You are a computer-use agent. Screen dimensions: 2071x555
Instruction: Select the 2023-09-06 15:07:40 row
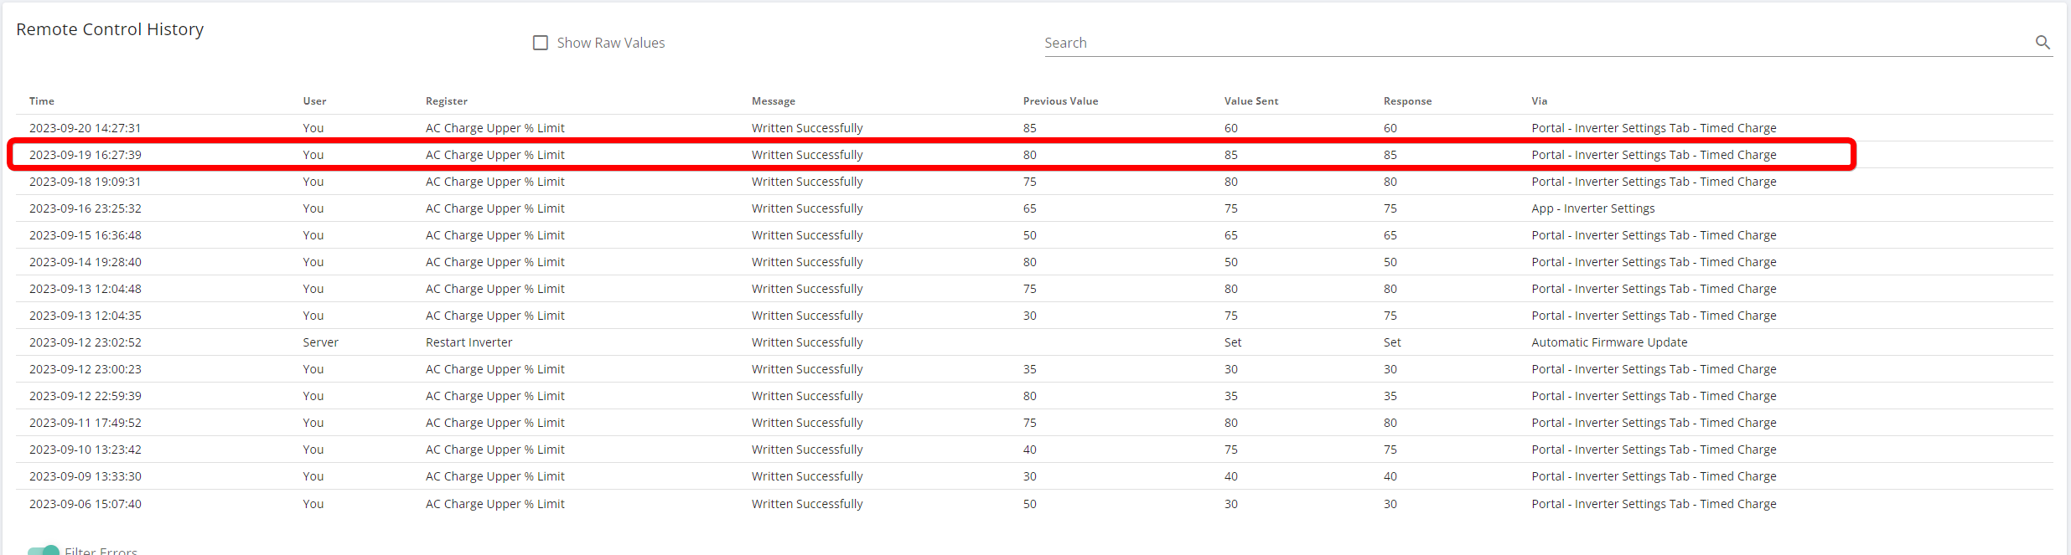(x=1034, y=504)
